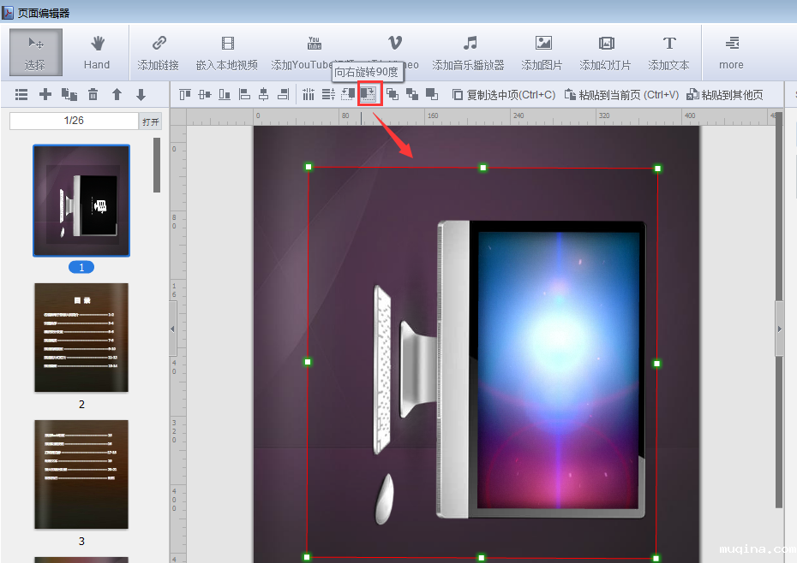This screenshot has width=797, height=563.
Task: Click the 1/26 page number field
Action: coord(74,121)
